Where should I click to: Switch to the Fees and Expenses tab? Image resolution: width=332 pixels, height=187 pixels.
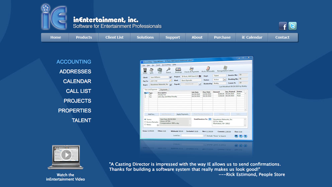(x=151, y=90)
